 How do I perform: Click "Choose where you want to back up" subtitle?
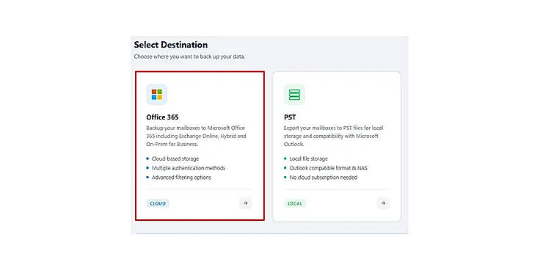point(189,56)
